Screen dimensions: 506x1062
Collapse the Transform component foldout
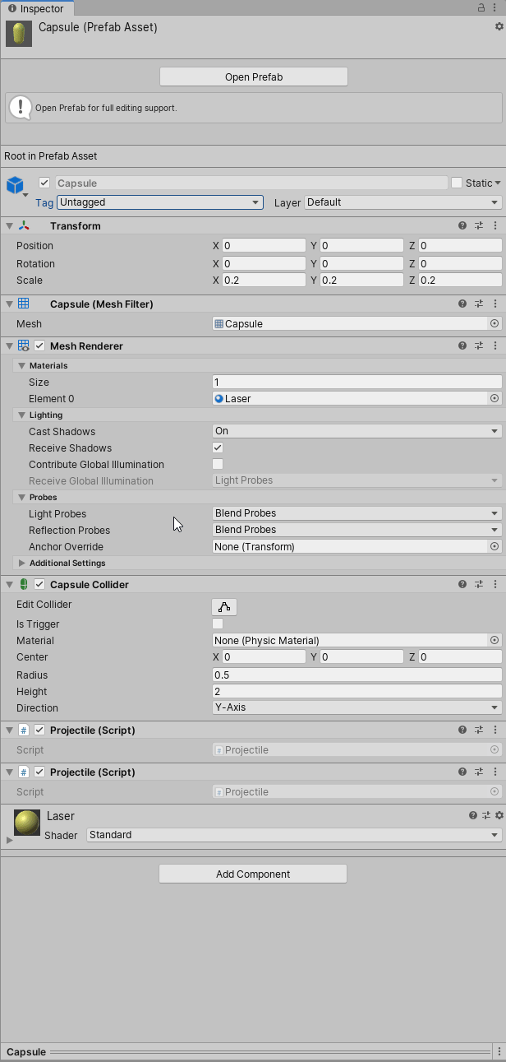pos(9,225)
